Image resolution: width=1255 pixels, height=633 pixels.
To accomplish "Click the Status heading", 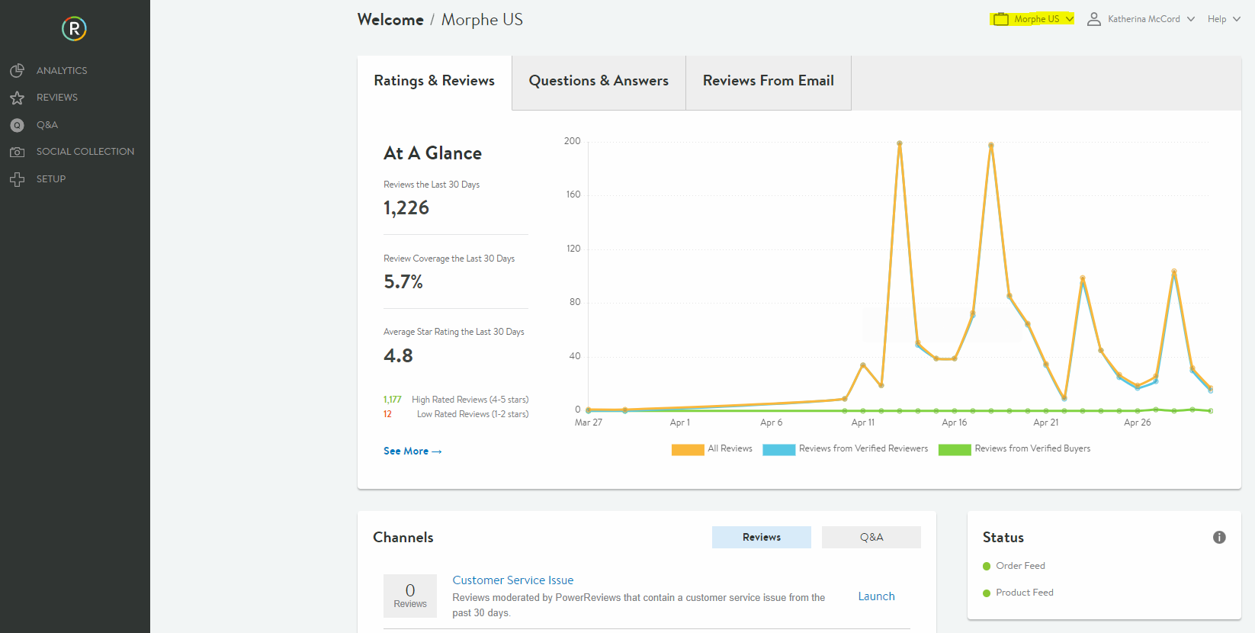I will [1003, 538].
